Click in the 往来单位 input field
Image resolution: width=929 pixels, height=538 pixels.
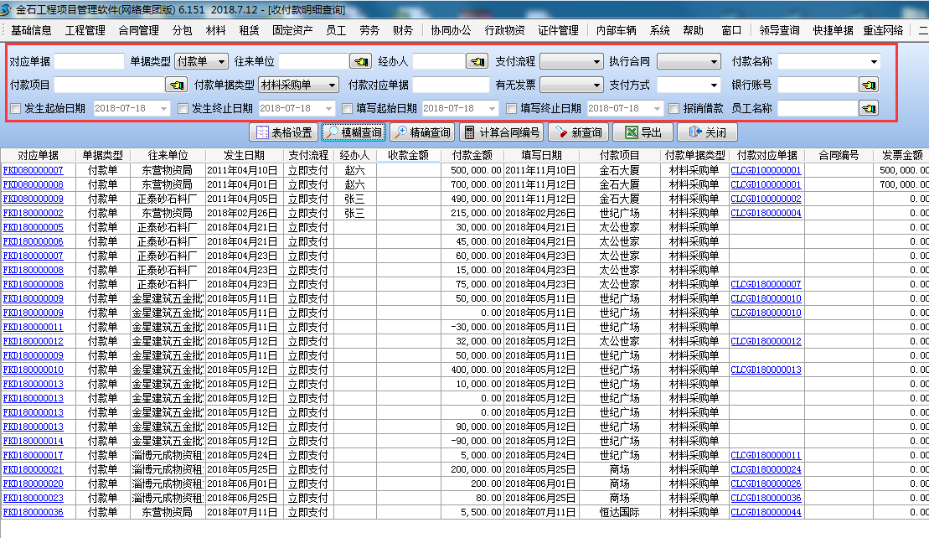[314, 61]
